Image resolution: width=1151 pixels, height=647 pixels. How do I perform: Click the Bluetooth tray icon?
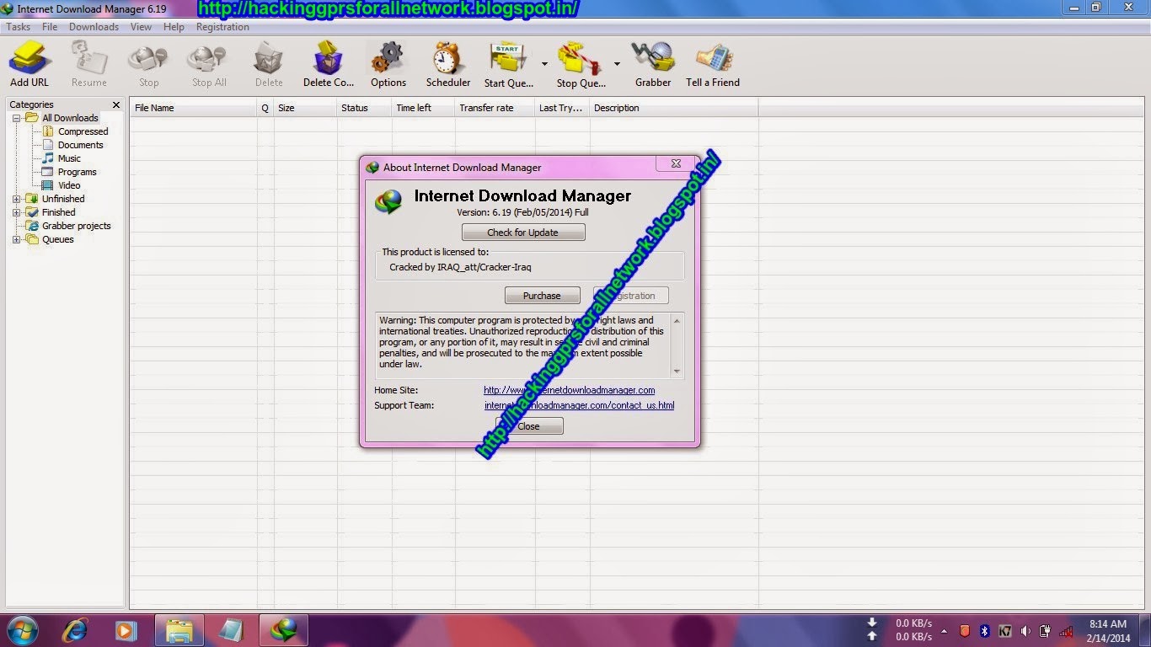tap(984, 631)
